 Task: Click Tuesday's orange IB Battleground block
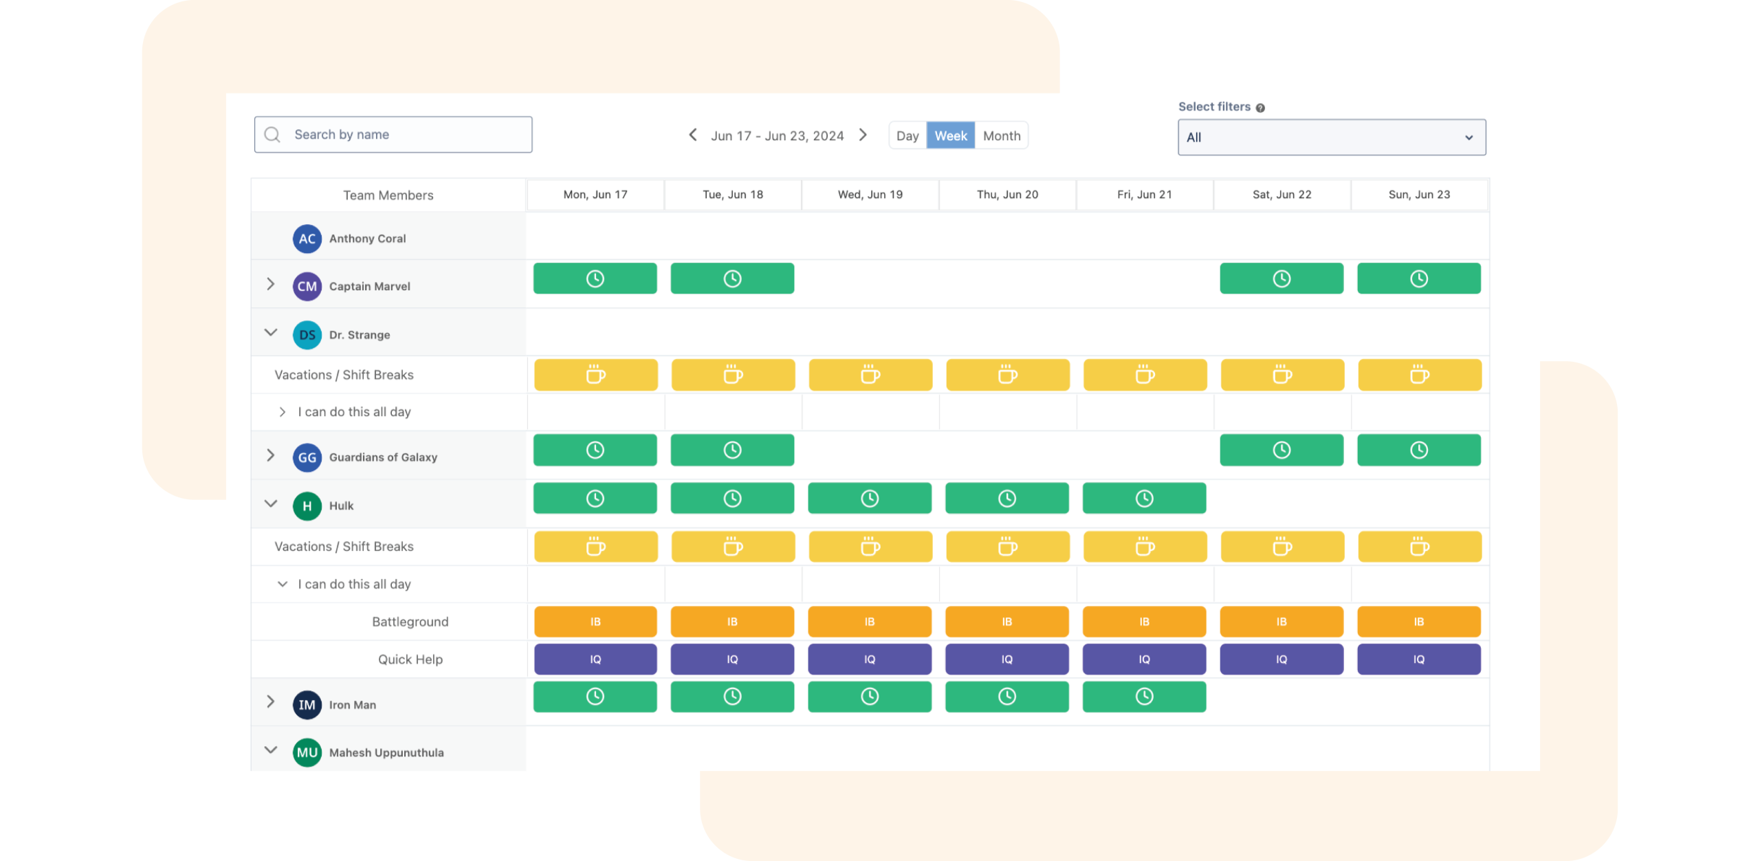[732, 622]
